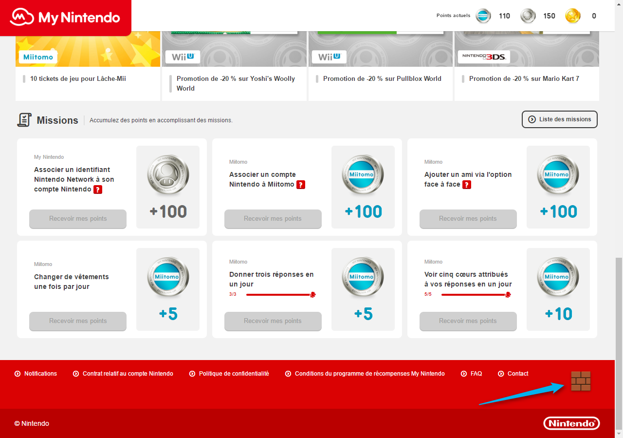The width and height of the screenshot is (623, 438).
Task: Click the Miitomo coin icon in header
Action: (483, 16)
